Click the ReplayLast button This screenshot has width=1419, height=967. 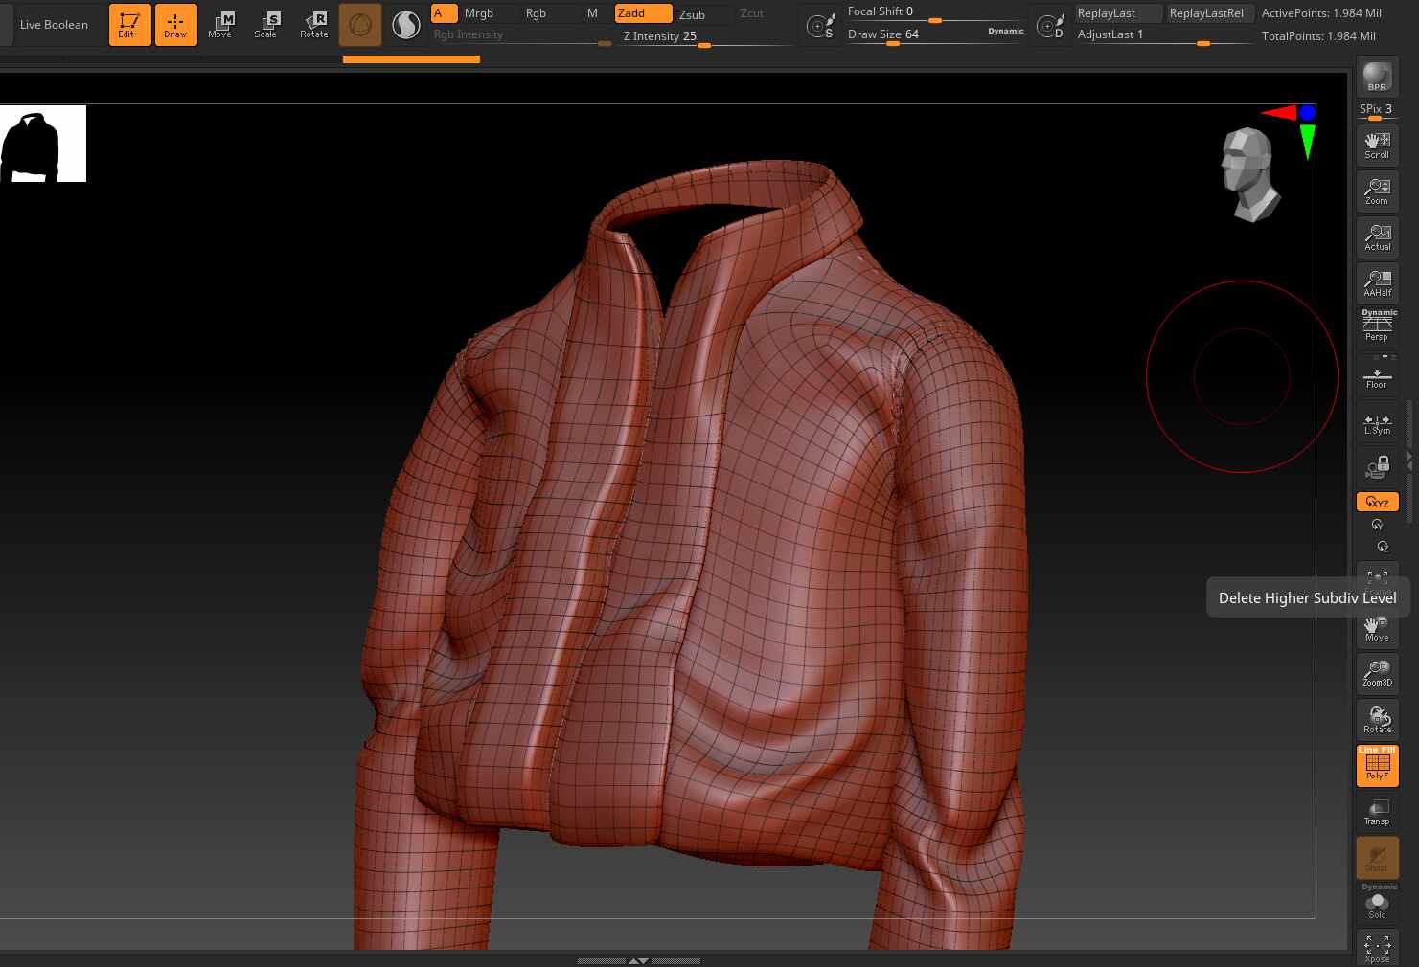pos(1107,13)
